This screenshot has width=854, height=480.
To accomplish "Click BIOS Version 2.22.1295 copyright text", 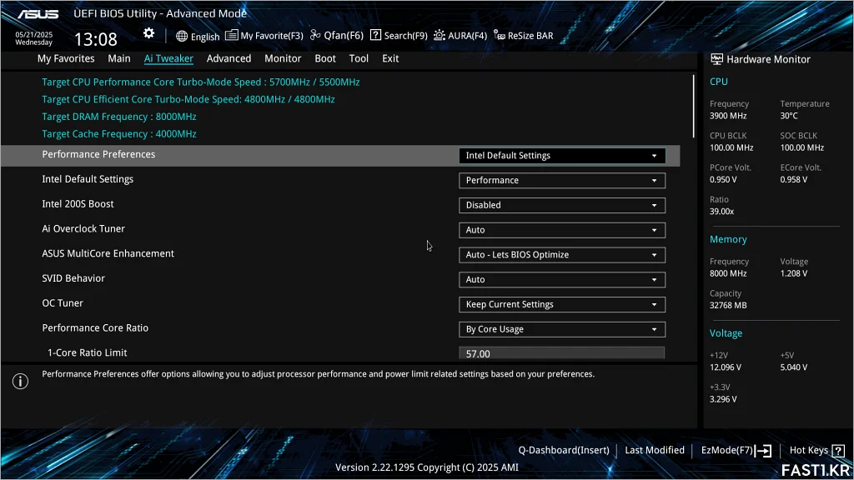I will pos(426,467).
